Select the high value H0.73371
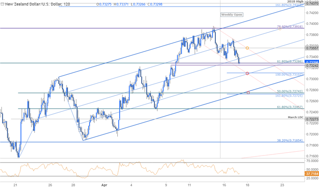 (x=121, y=4)
